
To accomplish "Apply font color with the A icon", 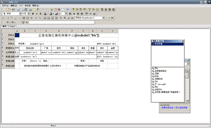I will pos(45,14).
